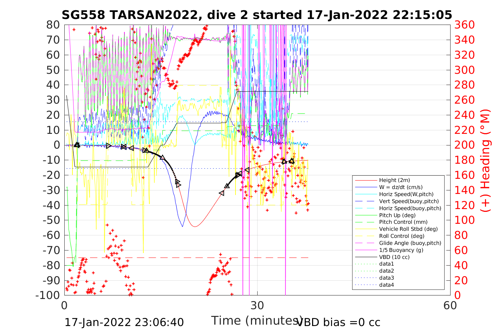Click right heading axis tick label '340'
The image size is (498, 332).
click(465, 40)
